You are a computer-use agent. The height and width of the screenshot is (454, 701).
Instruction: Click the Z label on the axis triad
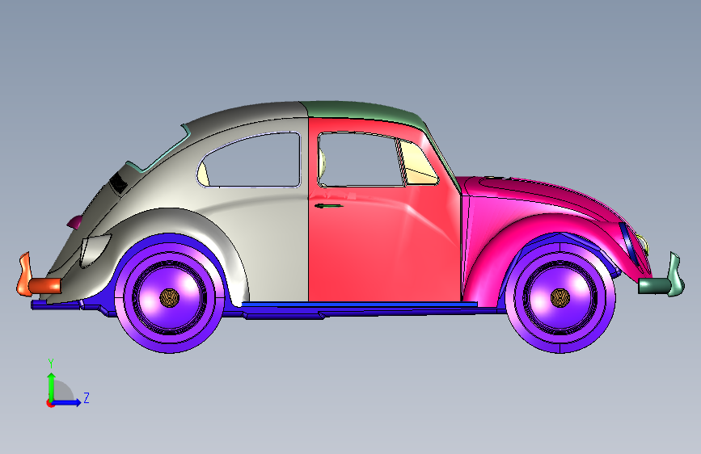(87, 397)
